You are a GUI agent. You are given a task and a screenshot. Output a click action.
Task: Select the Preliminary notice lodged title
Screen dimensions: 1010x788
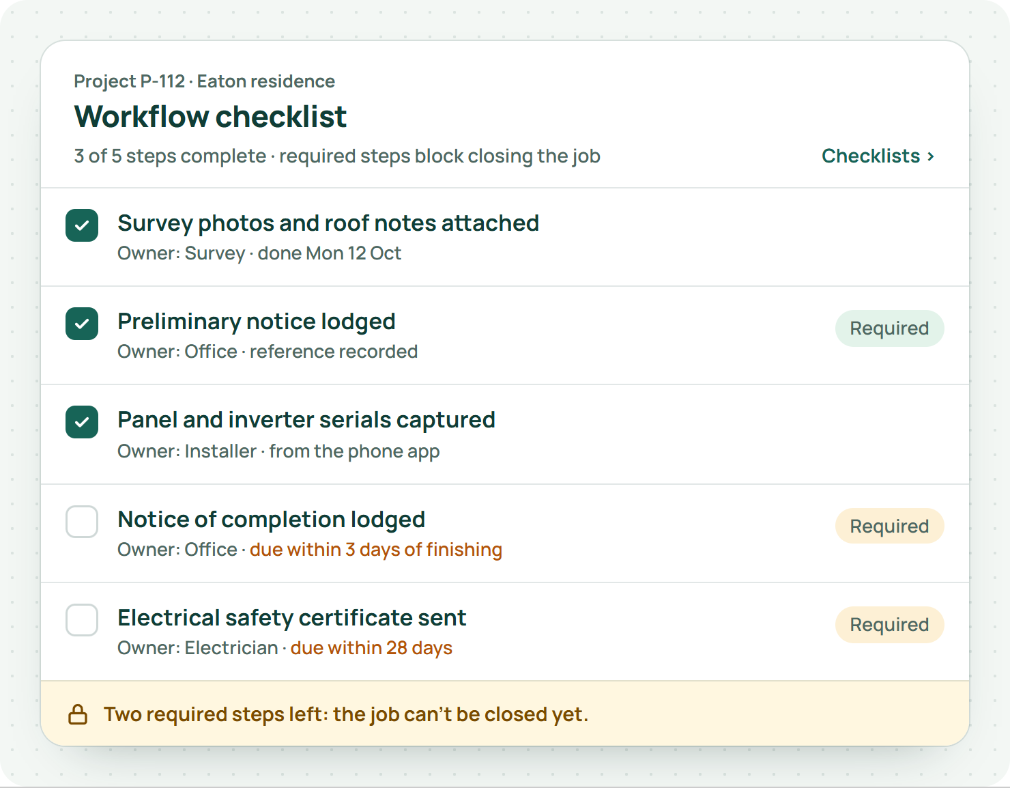[257, 322]
